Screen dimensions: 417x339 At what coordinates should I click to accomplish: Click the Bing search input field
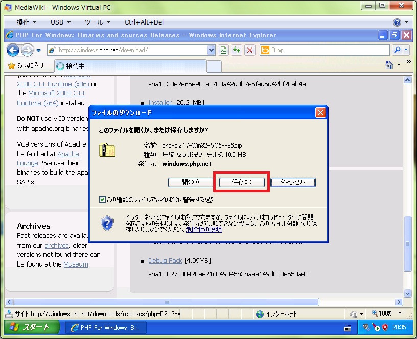point(327,50)
